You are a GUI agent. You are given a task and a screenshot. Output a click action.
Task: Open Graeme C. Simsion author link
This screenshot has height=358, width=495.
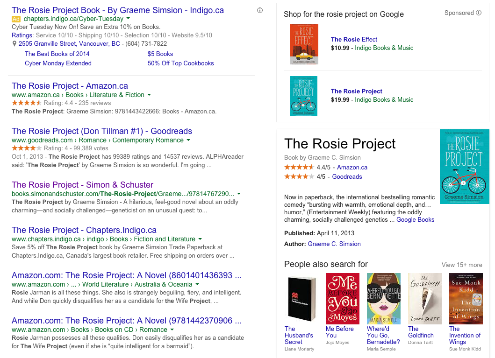[x=334, y=244]
